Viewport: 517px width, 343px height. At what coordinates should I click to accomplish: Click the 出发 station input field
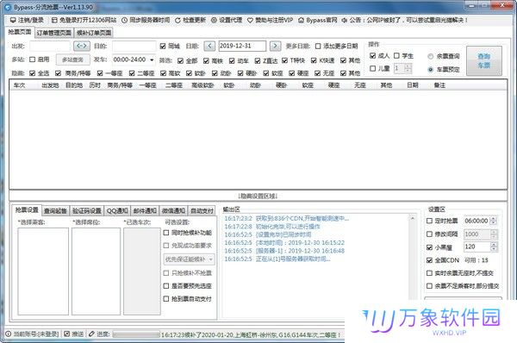(x=50, y=47)
